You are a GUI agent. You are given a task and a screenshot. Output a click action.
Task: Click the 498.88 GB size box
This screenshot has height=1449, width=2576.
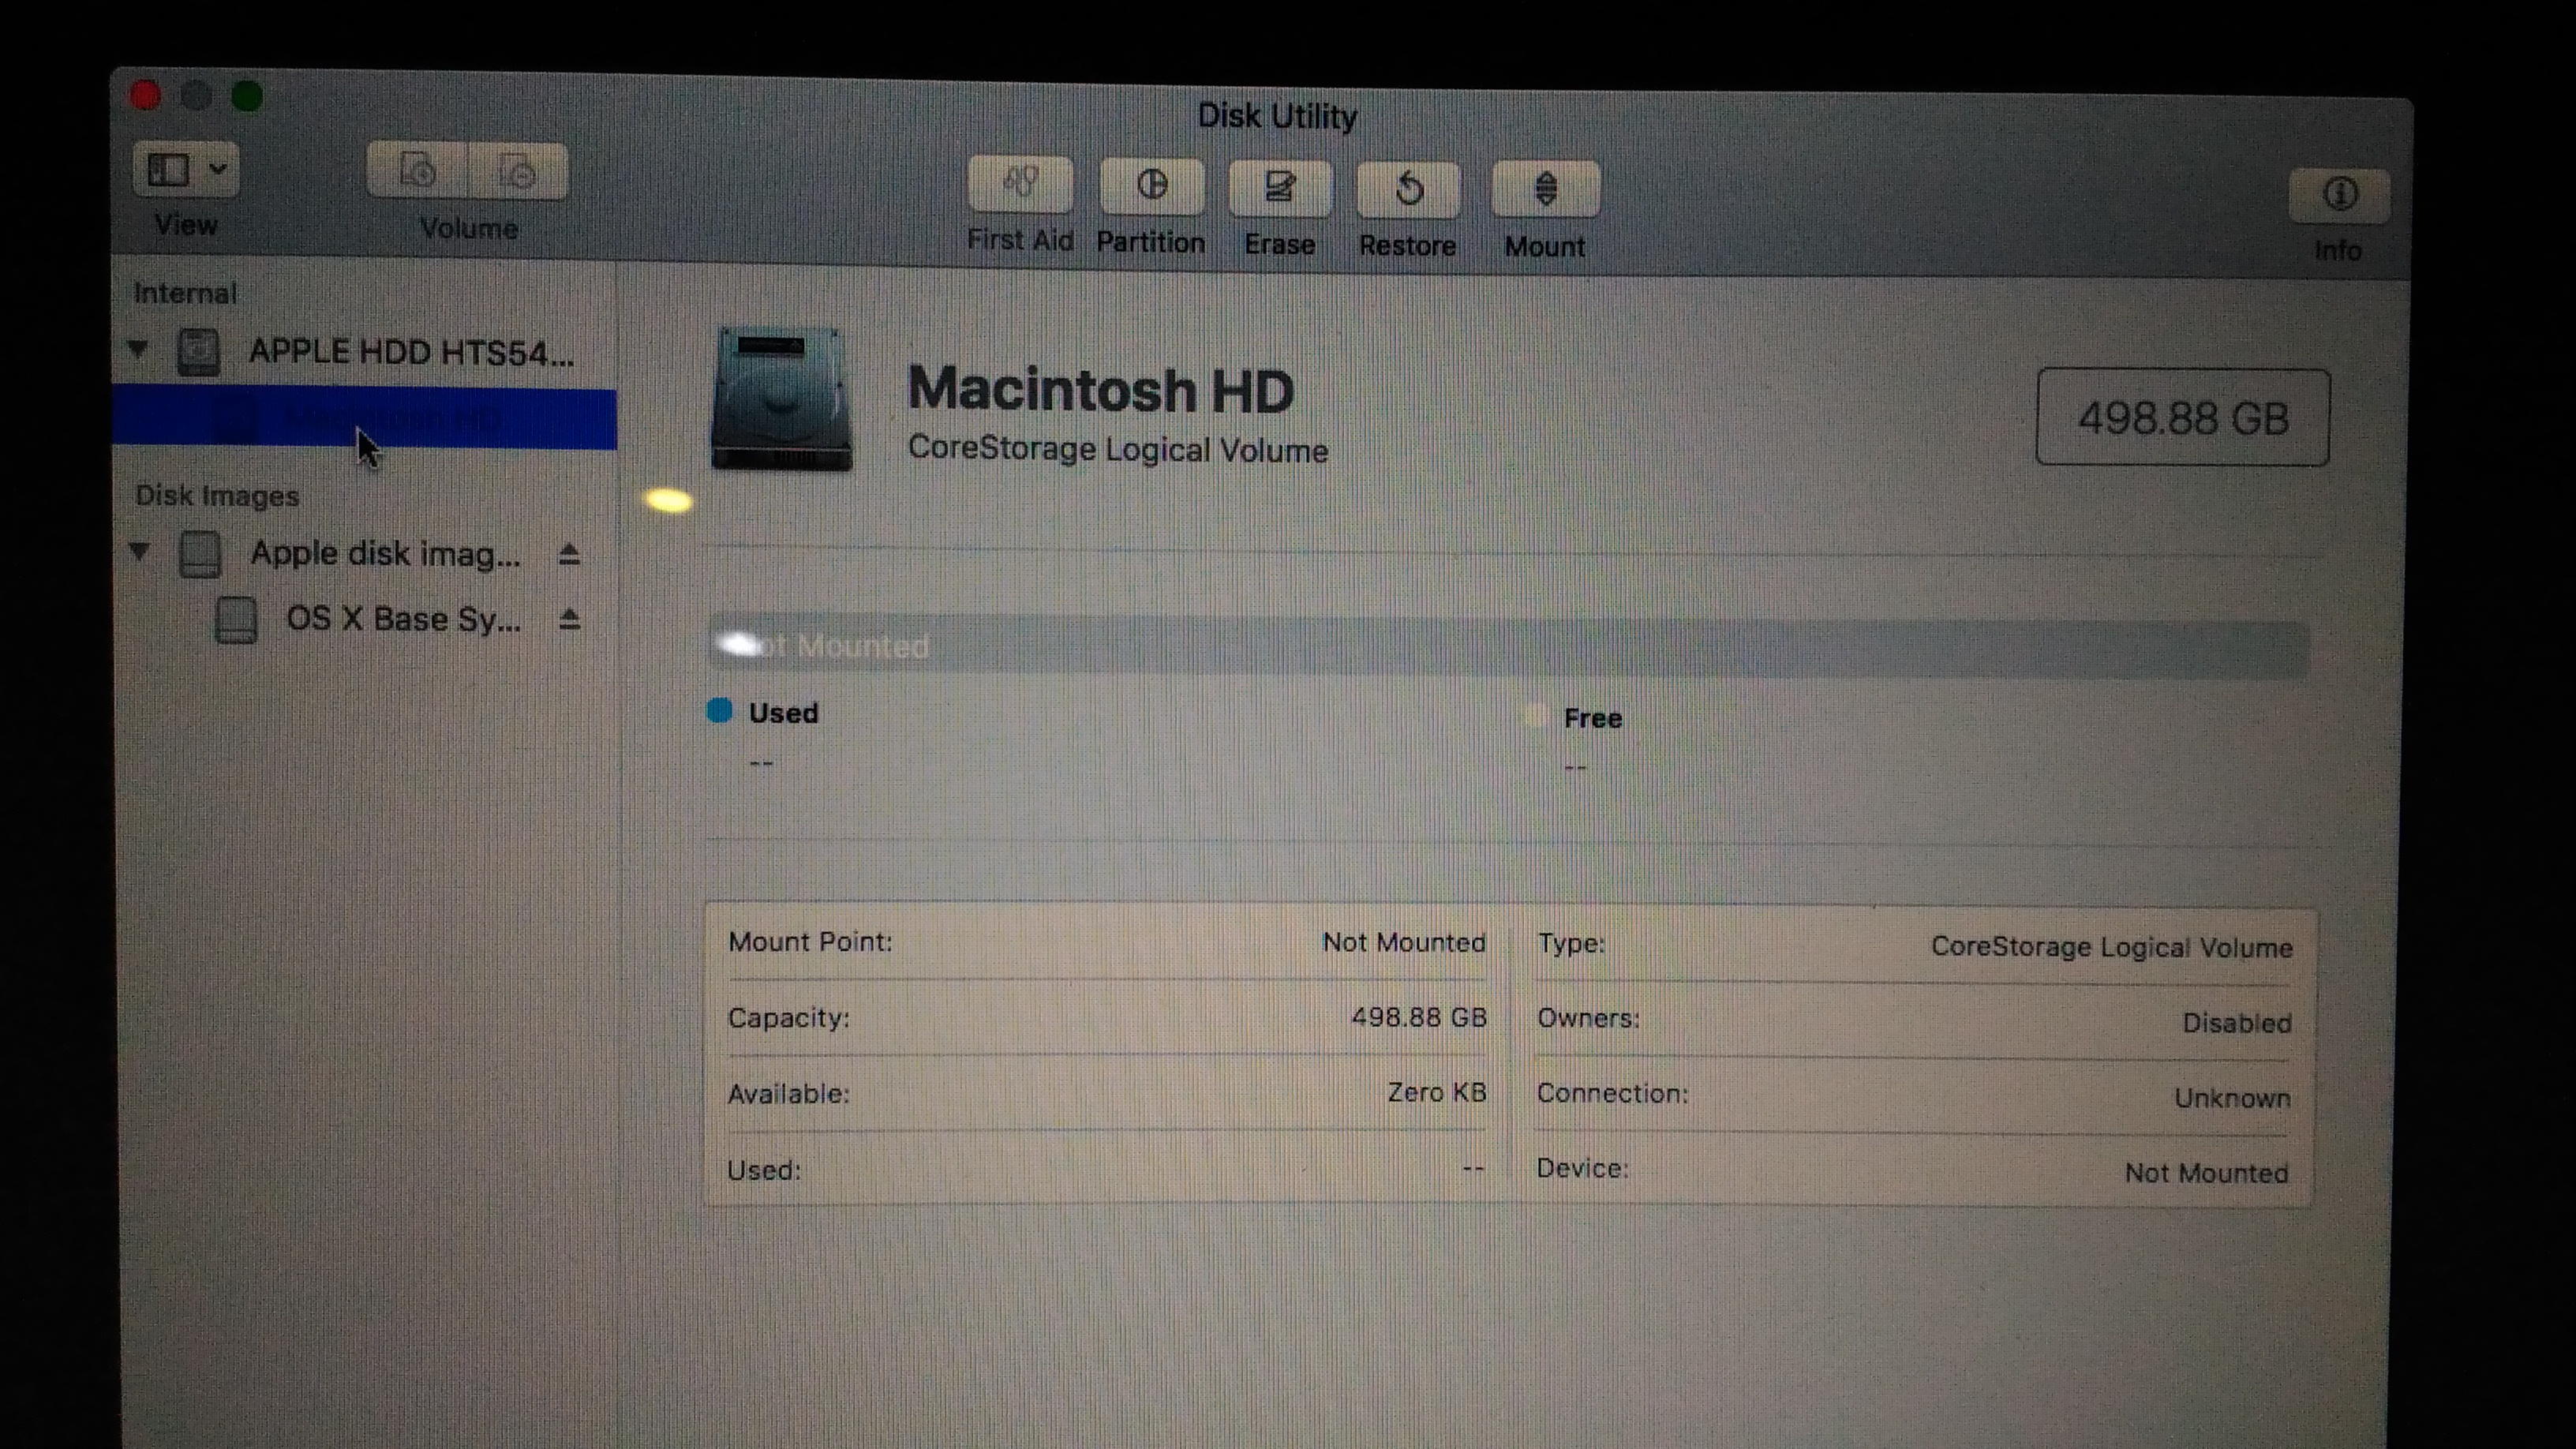(x=2183, y=417)
